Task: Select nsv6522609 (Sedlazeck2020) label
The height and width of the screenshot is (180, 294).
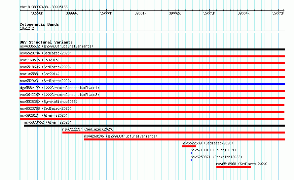Action: coord(207,143)
